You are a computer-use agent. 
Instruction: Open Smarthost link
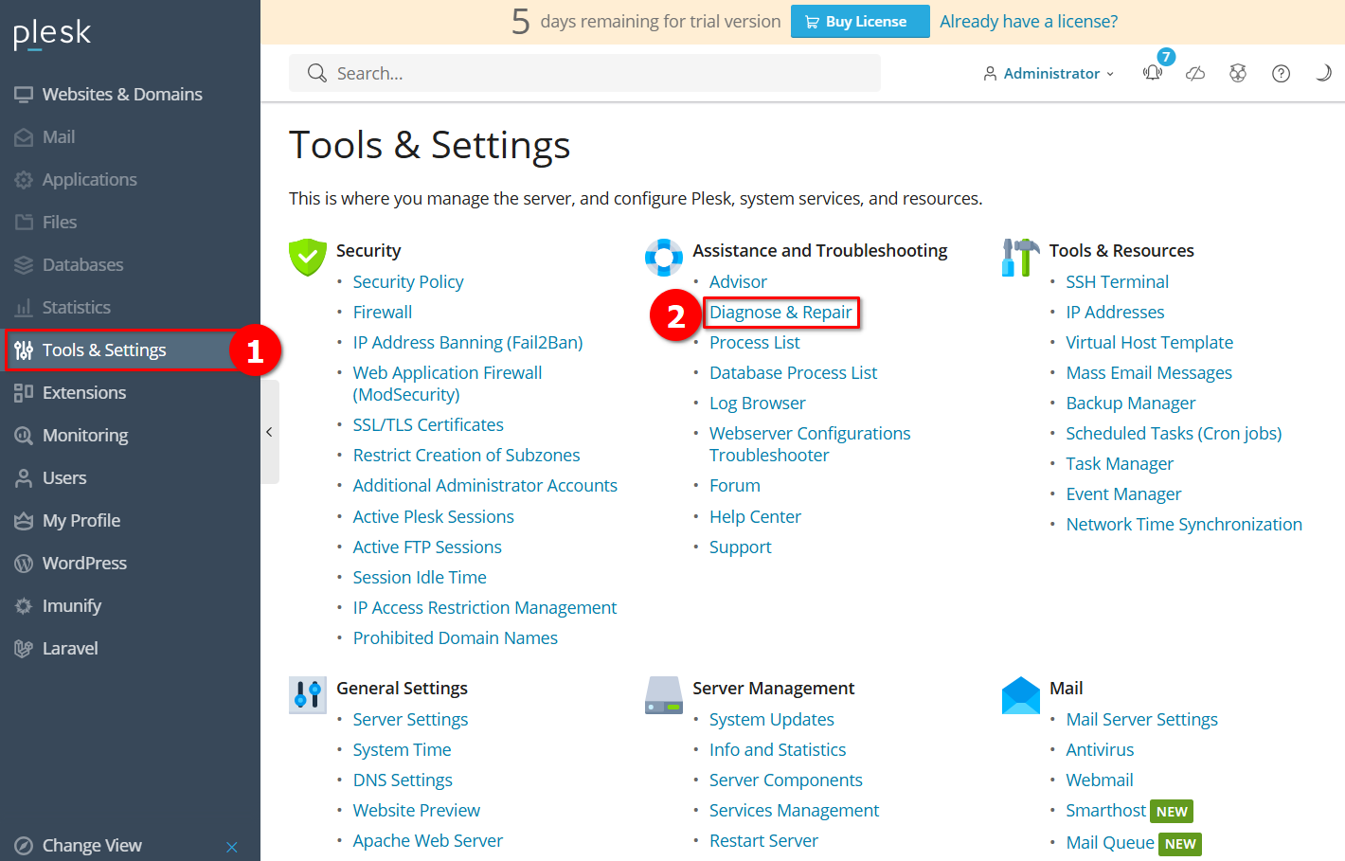tap(1106, 810)
